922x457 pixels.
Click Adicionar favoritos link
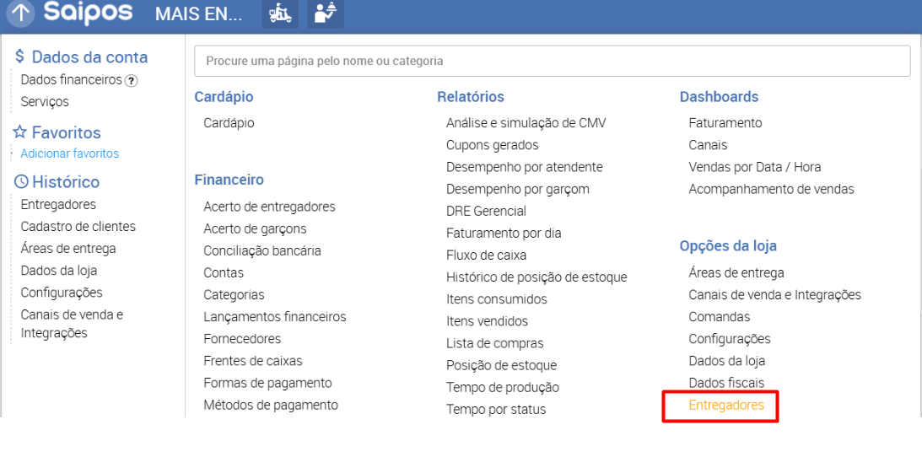(69, 153)
